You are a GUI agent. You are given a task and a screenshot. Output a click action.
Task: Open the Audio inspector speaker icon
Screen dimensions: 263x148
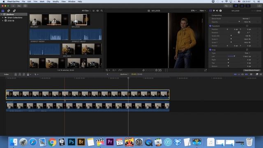click(x=217, y=11)
